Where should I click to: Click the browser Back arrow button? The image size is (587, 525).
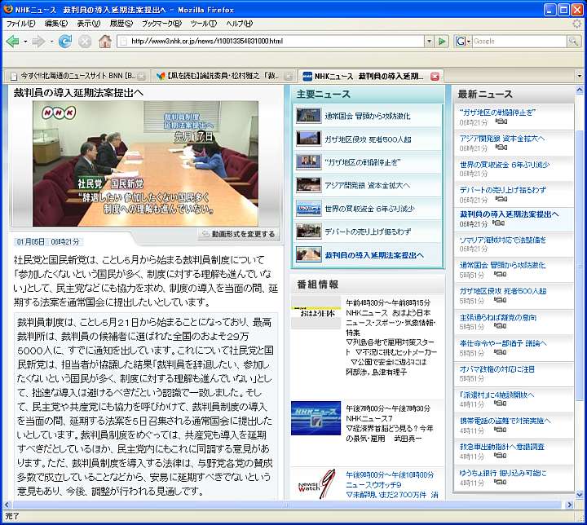(12, 41)
